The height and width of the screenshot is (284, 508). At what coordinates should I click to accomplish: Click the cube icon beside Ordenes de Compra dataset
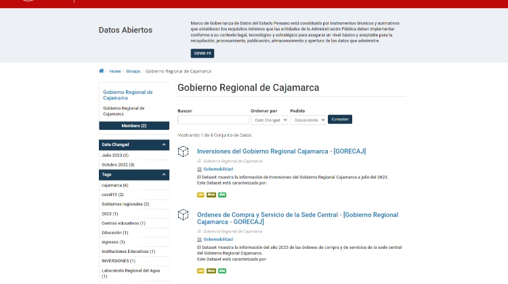(x=183, y=214)
